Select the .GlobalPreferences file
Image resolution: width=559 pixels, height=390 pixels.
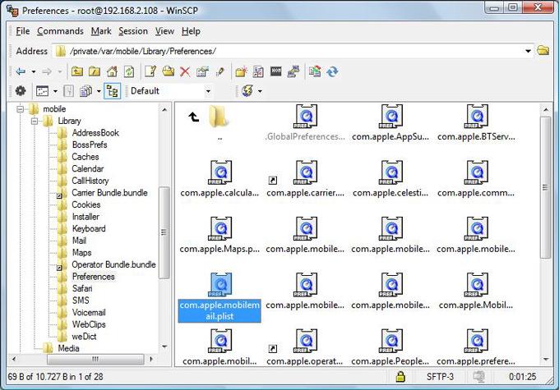[305, 123]
